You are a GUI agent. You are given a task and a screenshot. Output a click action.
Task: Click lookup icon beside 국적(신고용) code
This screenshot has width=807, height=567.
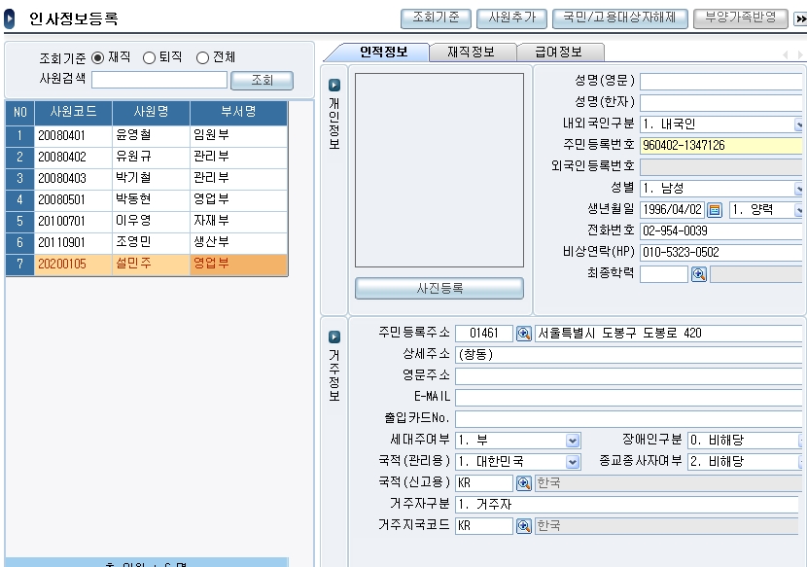pyautogui.click(x=524, y=483)
